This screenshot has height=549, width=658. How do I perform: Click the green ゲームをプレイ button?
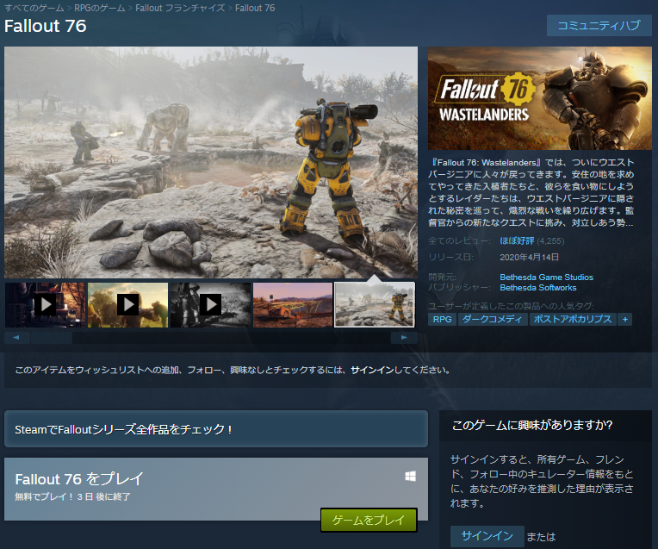pyautogui.click(x=369, y=520)
